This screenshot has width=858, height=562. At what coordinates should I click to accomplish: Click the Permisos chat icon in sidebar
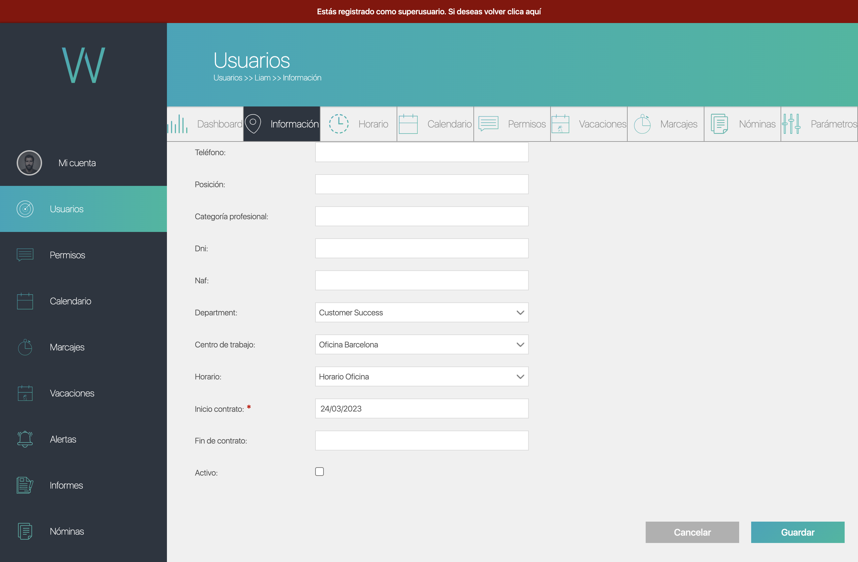pyautogui.click(x=25, y=255)
